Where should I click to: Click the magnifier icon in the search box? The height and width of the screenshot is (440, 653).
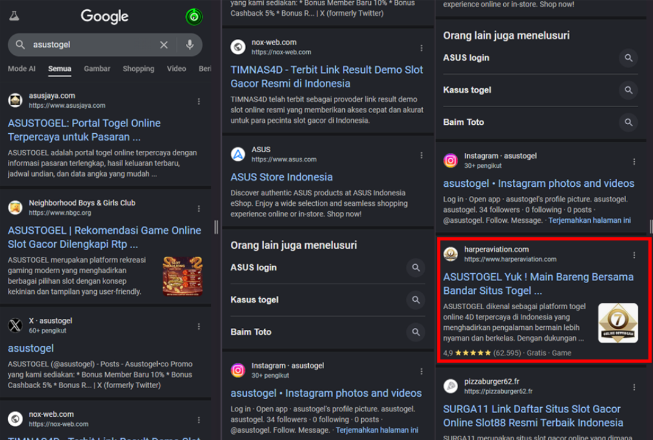click(21, 45)
